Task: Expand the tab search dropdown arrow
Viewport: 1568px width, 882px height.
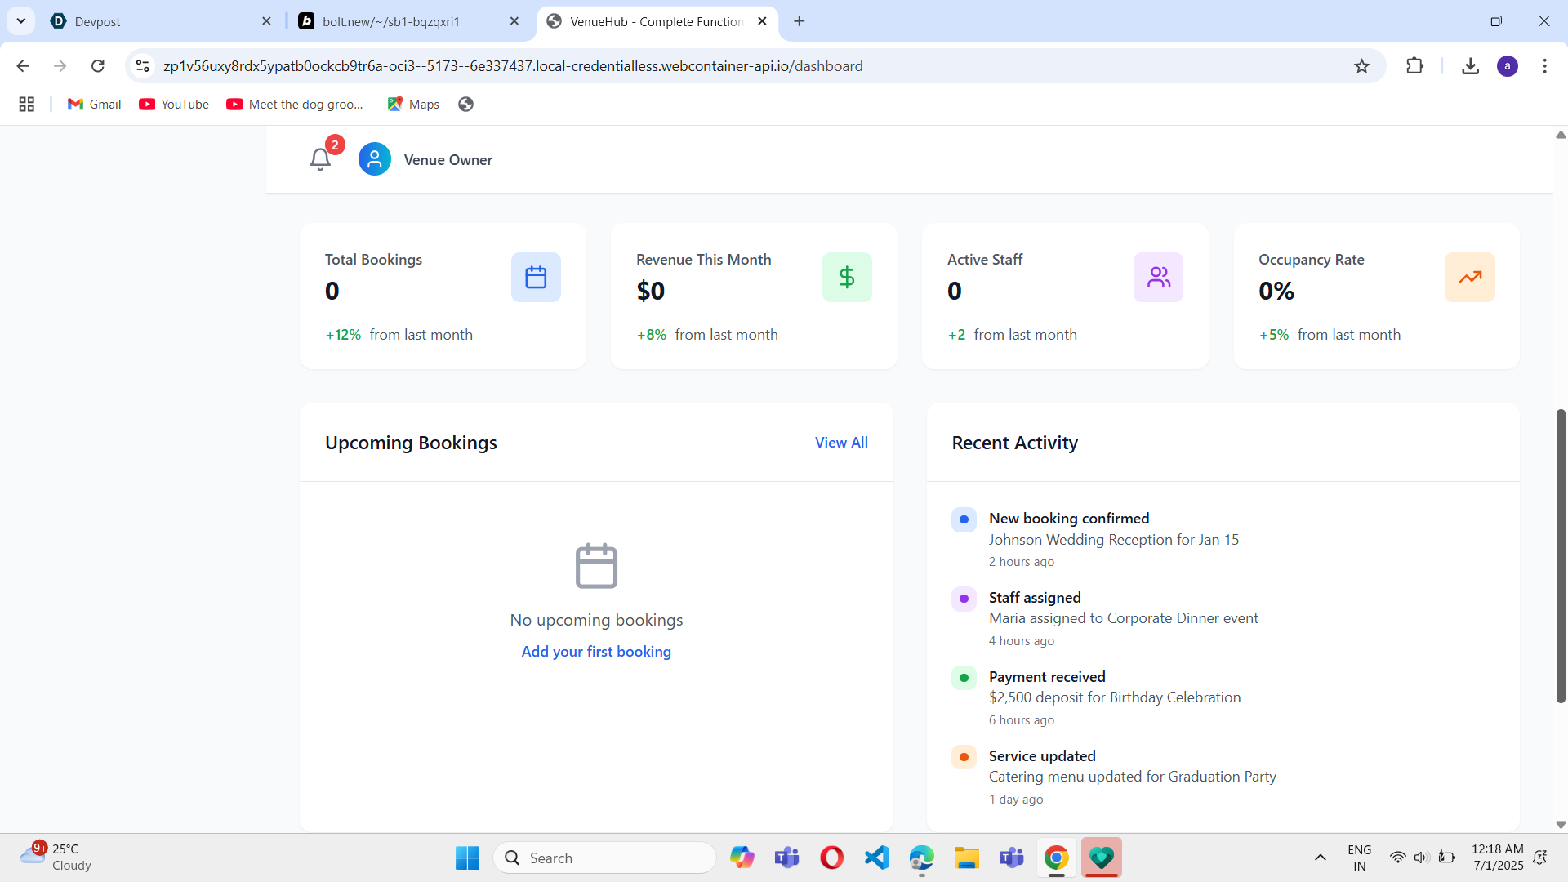Action: [x=21, y=21]
